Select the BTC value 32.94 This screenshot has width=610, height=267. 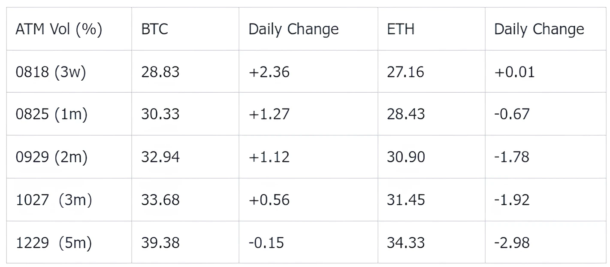click(160, 157)
